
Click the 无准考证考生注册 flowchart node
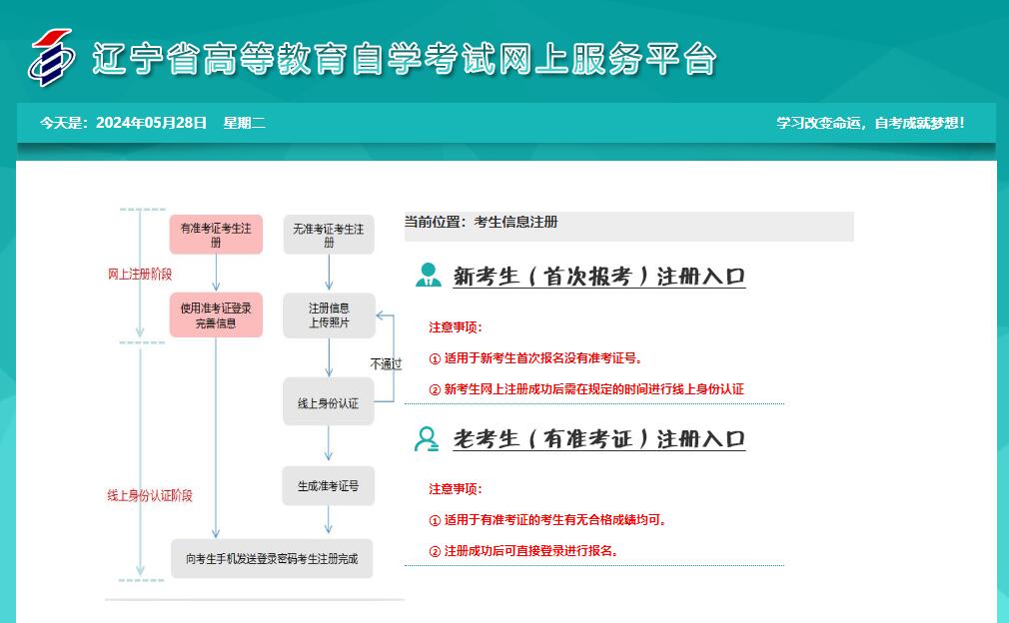pos(329,235)
